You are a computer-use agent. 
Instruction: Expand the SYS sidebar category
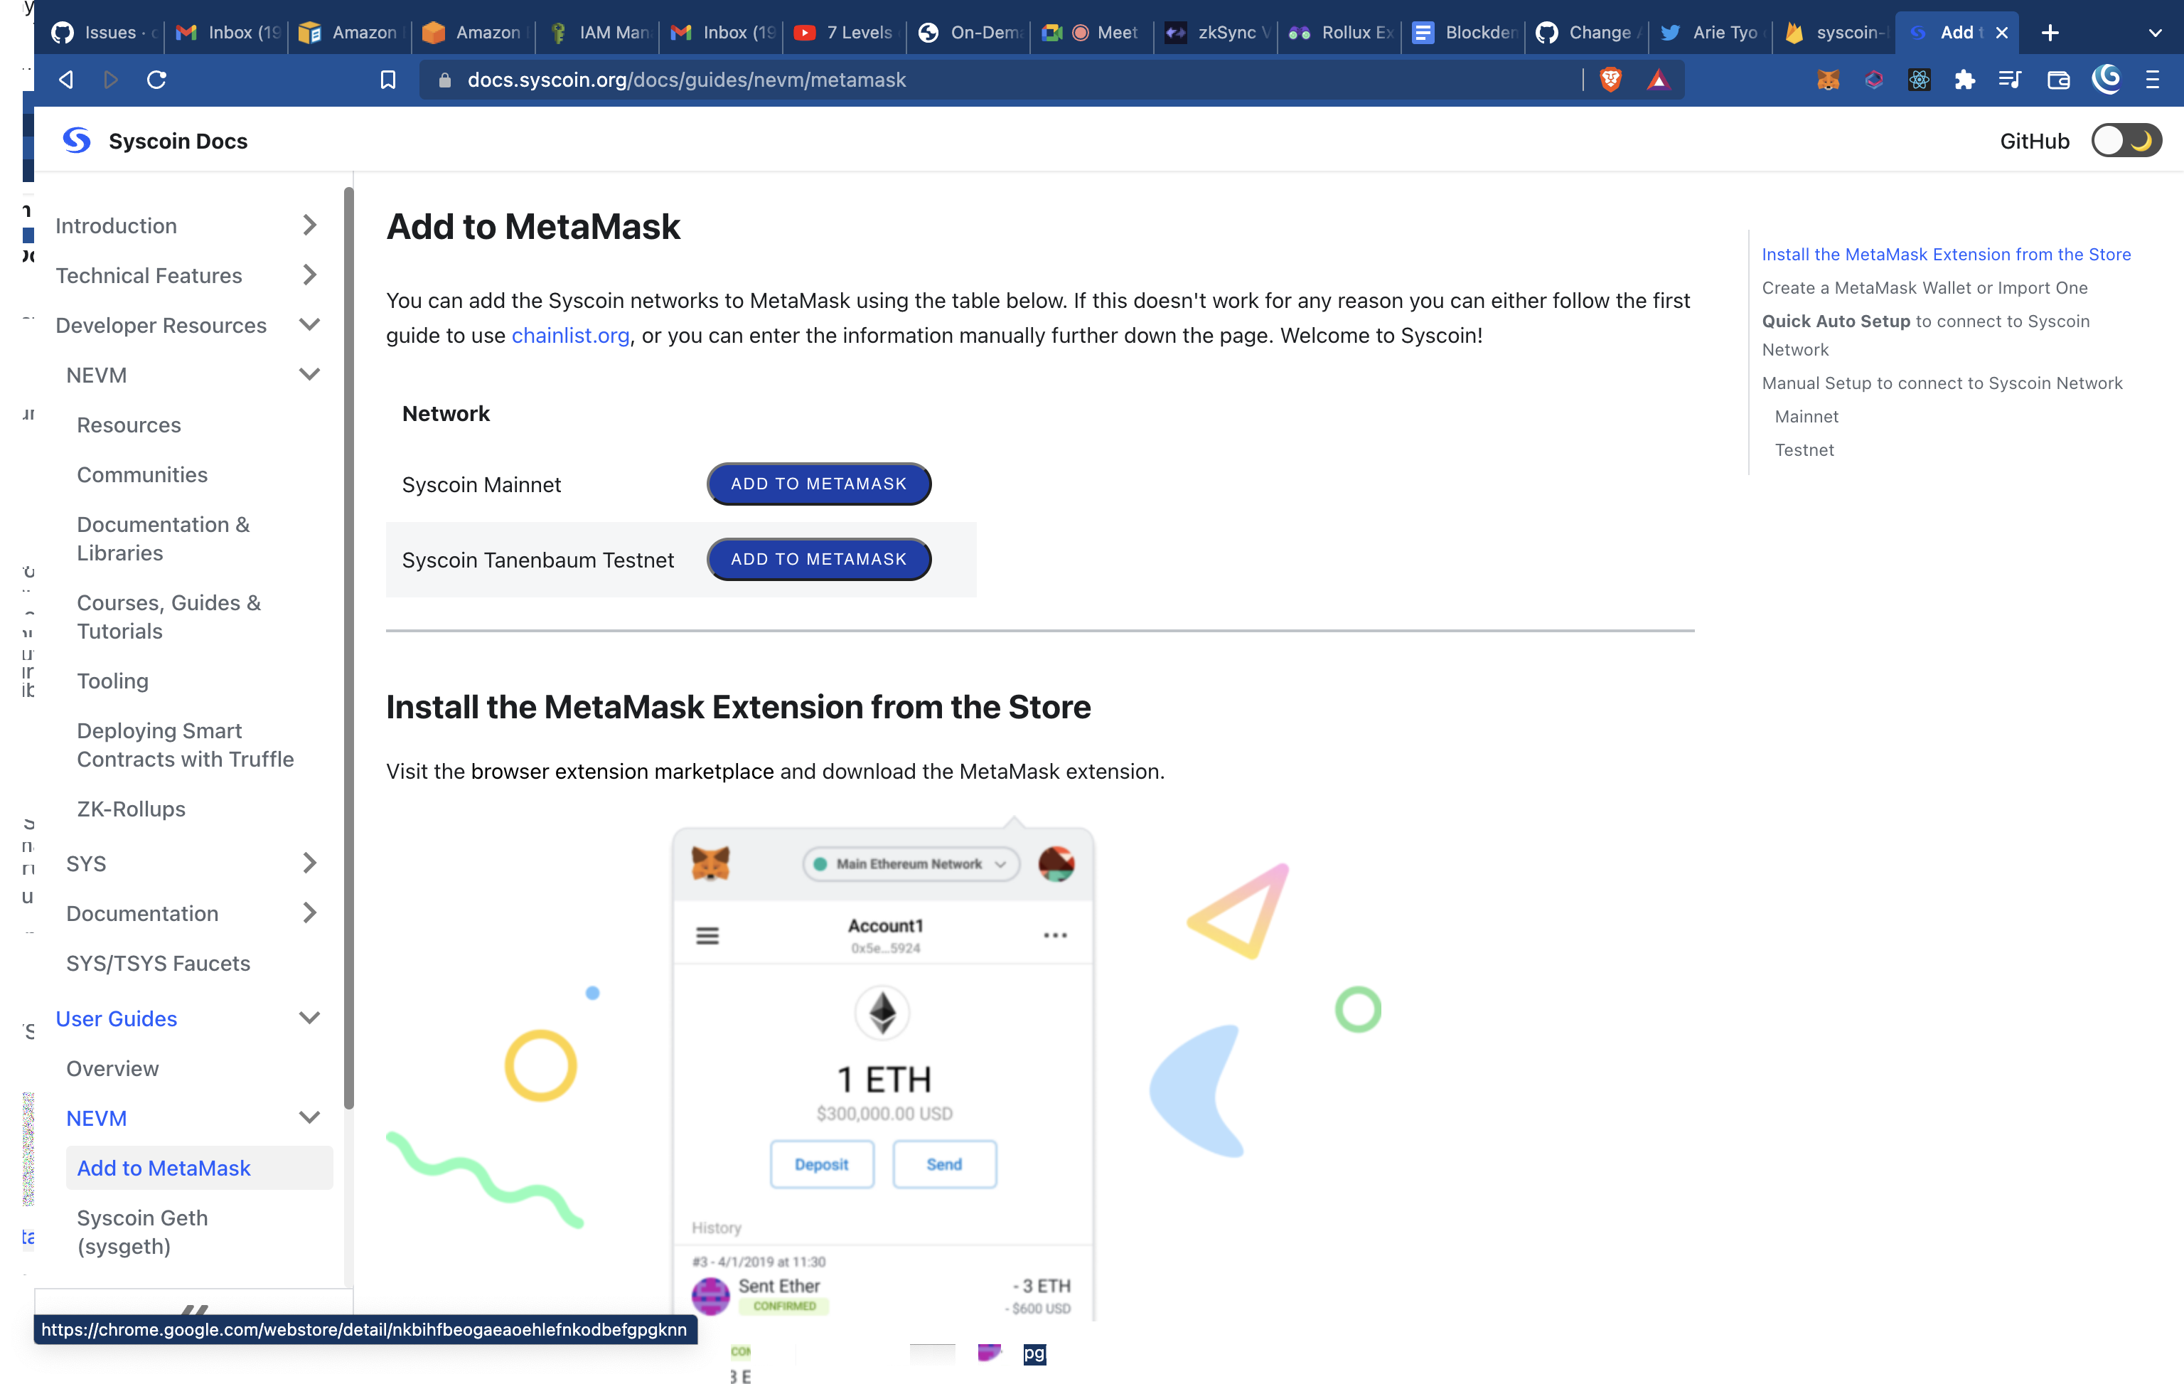pos(309,863)
